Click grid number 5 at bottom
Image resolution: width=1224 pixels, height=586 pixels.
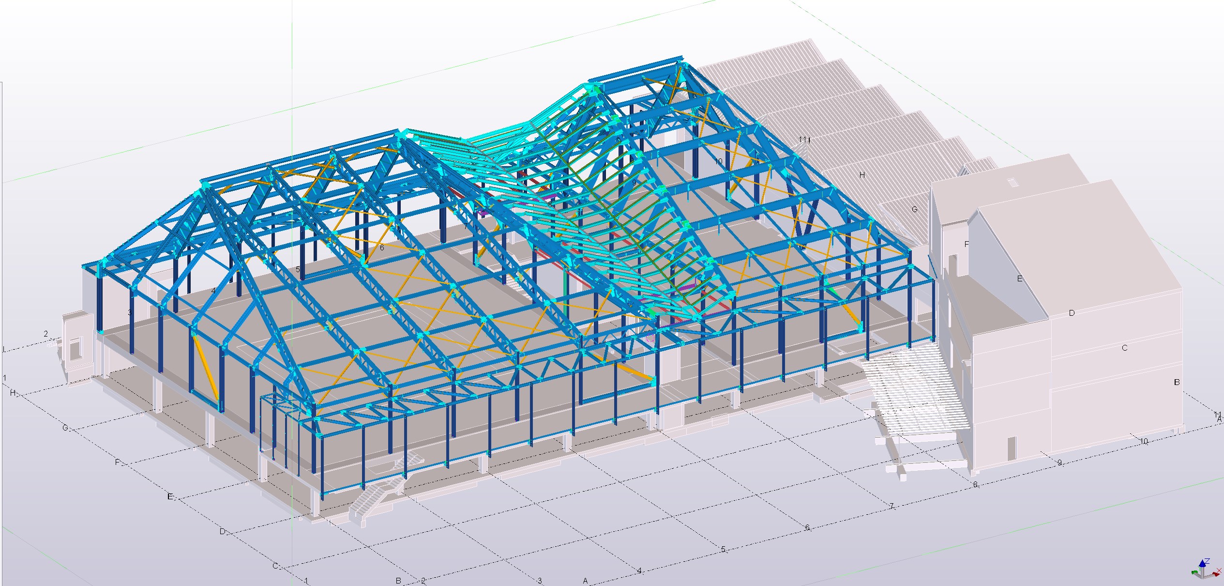click(x=723, y=550)
